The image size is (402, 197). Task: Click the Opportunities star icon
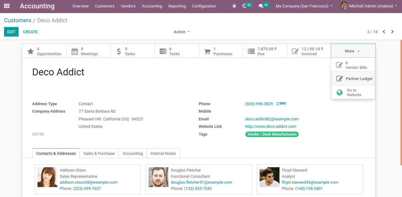(x=30, y=51)
